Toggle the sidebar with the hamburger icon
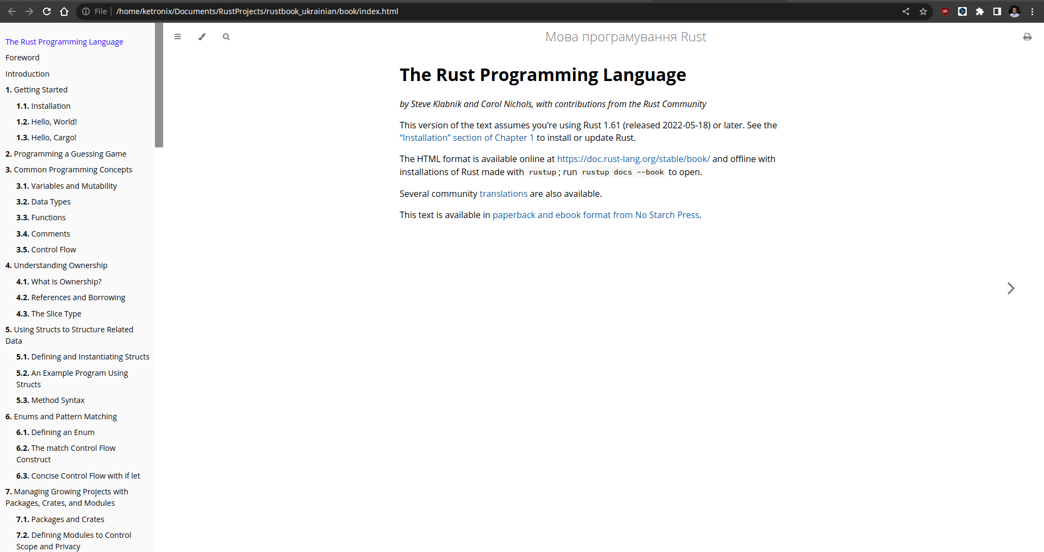The width and height of the screenshot is (1044, 552). [x=177, y=37]
